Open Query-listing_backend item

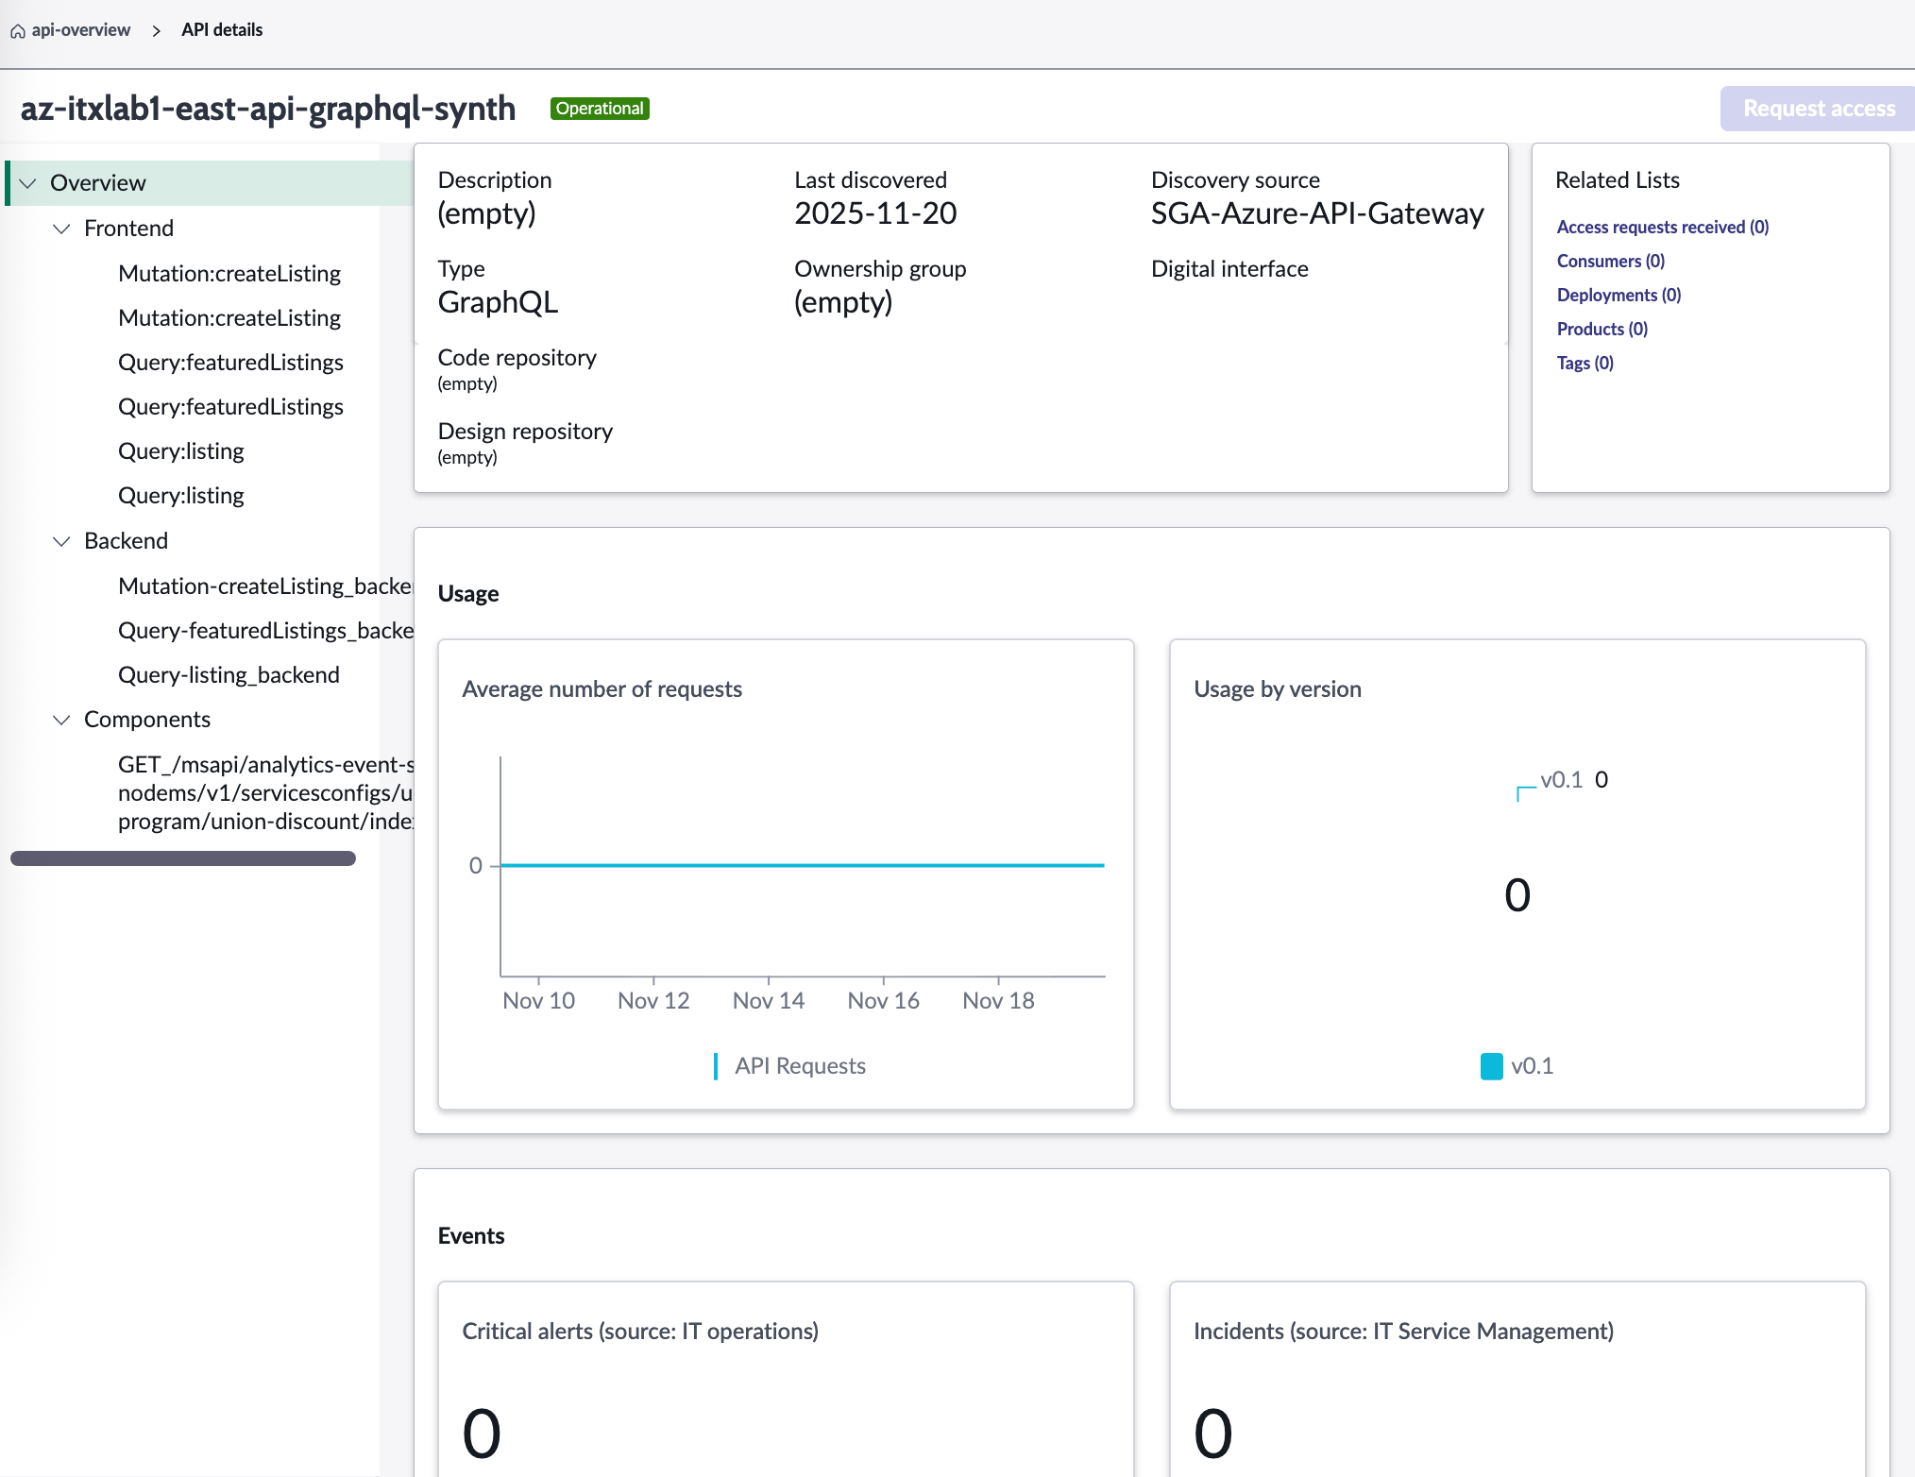tap(229, 675)
